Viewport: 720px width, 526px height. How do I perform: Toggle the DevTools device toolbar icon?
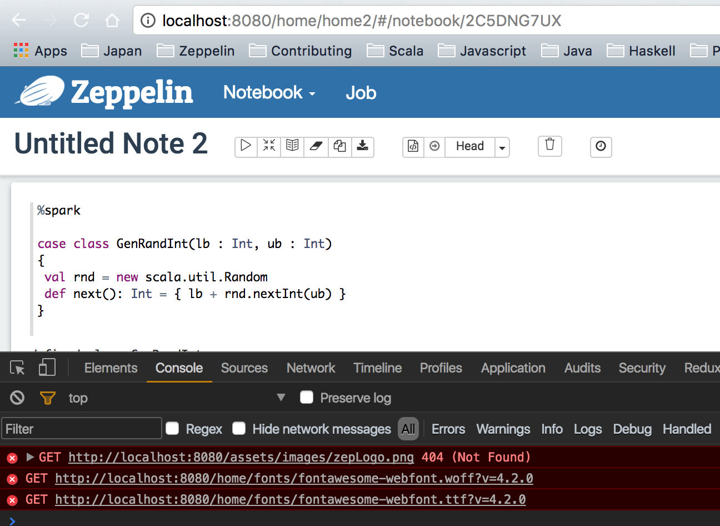(47, 368)
